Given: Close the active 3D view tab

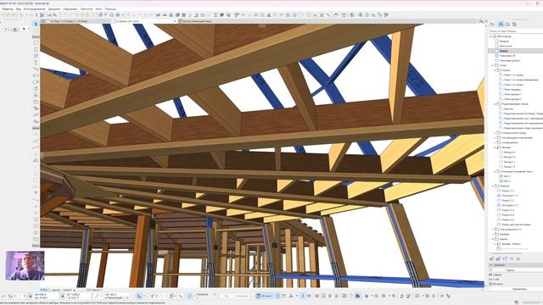Looking at the screenshot, I should coord(175,21).
